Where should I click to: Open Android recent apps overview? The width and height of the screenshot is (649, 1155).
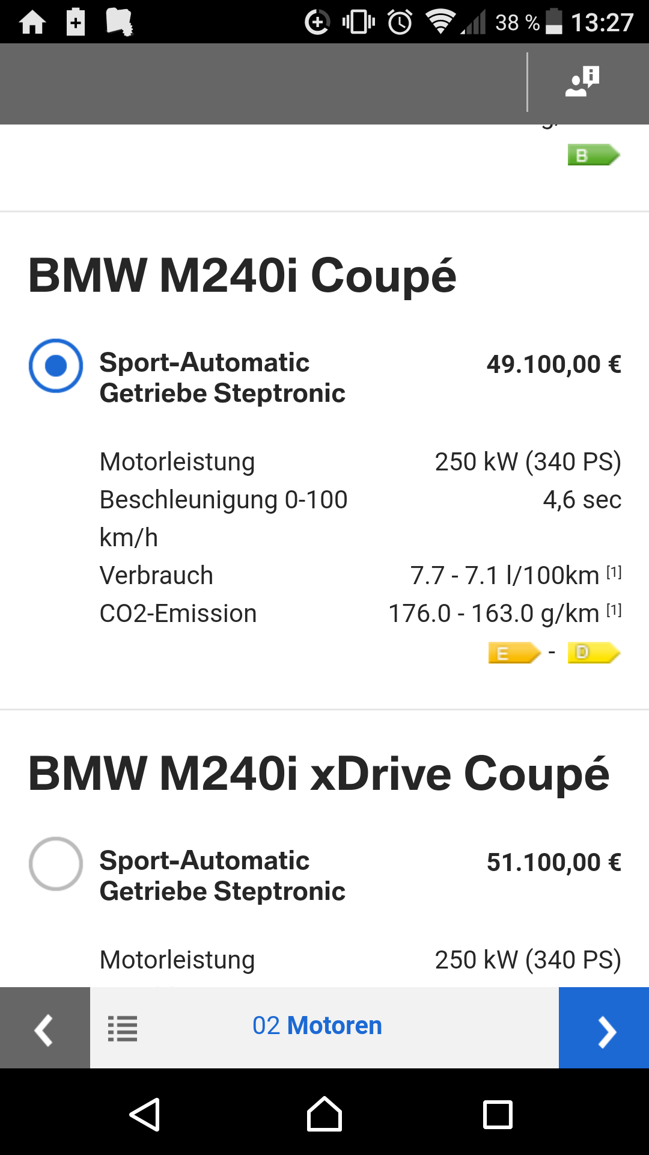point(498,1115)
